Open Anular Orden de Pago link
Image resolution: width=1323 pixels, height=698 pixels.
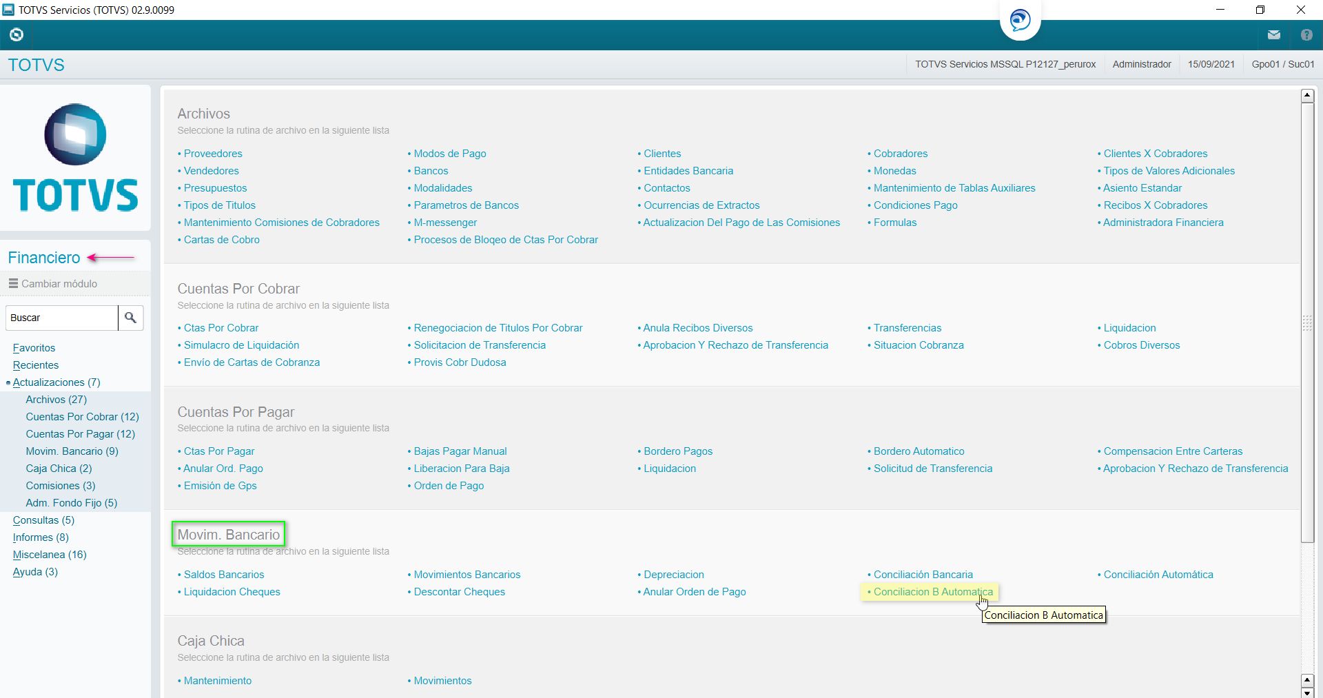(695, 592)
